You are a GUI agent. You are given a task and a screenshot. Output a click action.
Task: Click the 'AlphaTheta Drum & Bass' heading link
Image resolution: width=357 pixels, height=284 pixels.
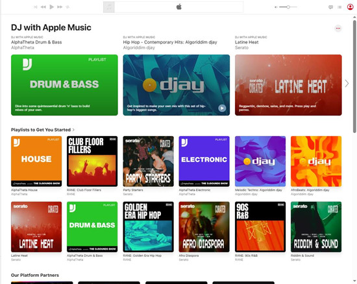36,42
